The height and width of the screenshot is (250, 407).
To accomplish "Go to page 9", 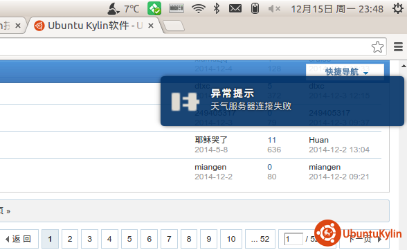I will (209, 239).
